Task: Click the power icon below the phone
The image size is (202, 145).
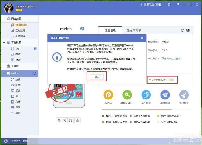Action: (70, 120)
